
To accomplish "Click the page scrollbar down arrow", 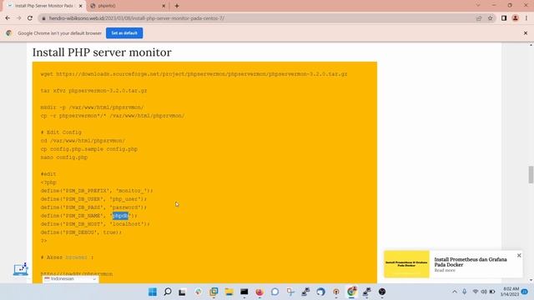I will point(531,281).
